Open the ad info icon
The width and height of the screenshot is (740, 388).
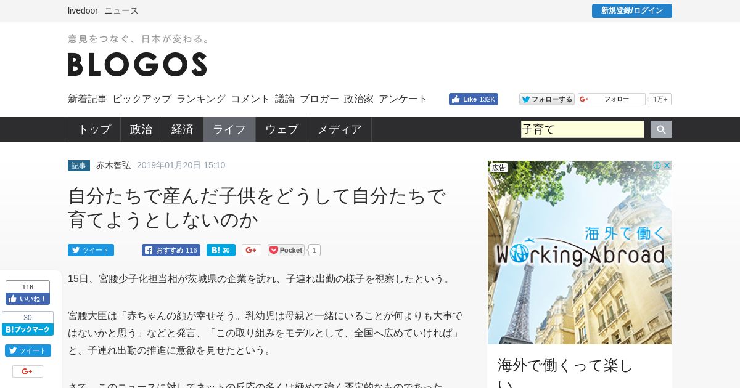657,166
